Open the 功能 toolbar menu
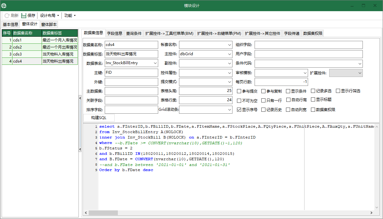Image resolution: width=383 pixels, height=219 pixels. click(x=70, y=16)
